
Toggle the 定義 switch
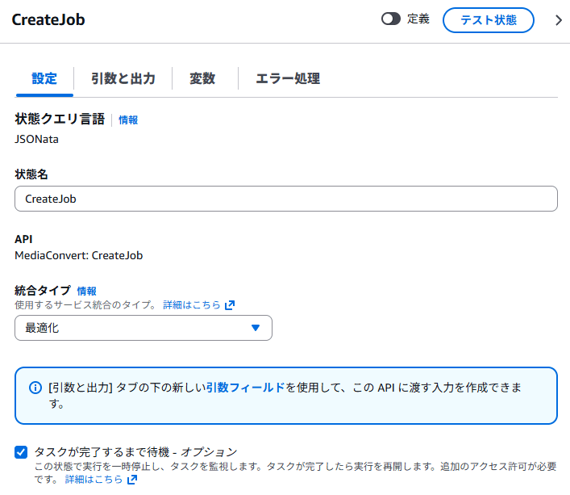pos(391,19)
